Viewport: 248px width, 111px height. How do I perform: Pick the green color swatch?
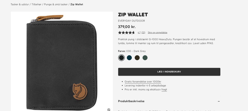(x=145, y=58)
